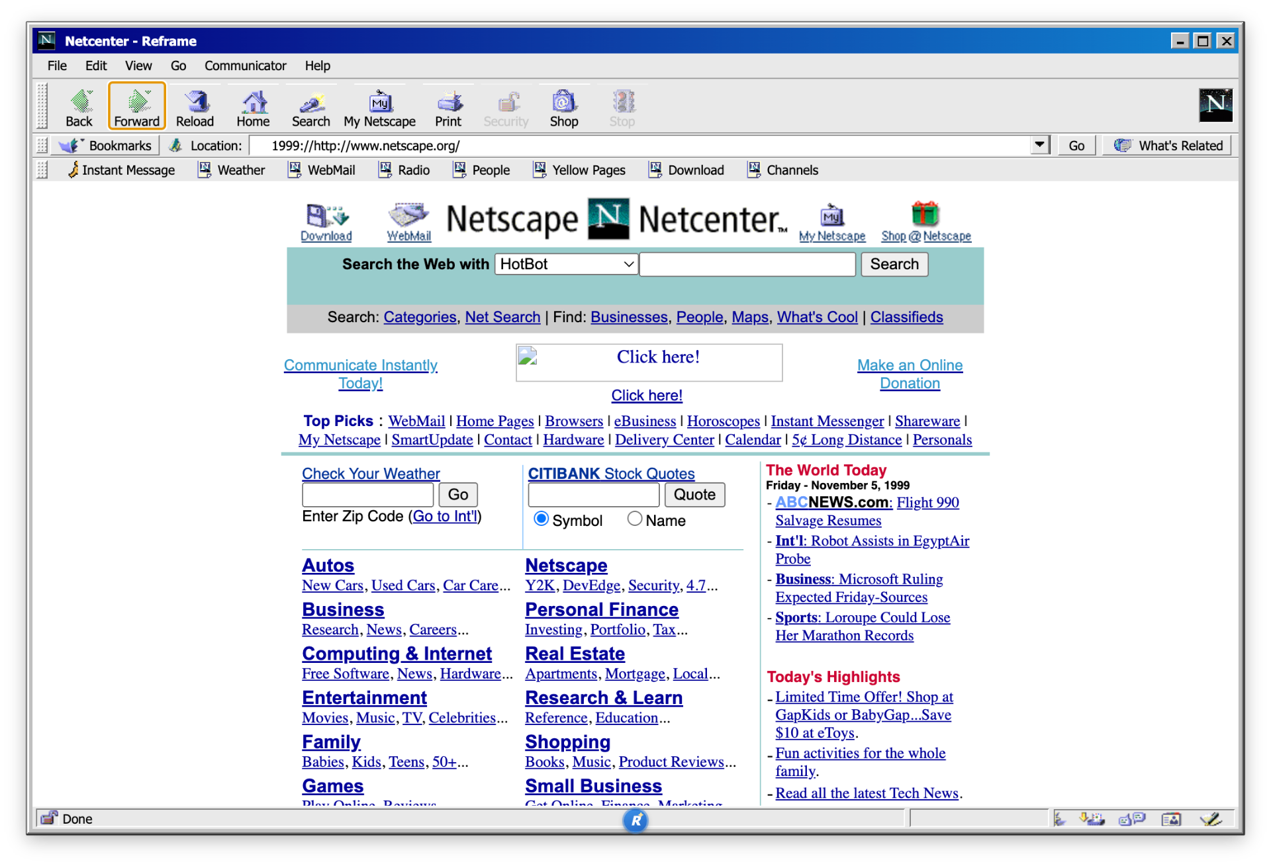Open the Go to Int'l weather link
The height and width of the screenshot is (866, 1271).
[445, 516]
